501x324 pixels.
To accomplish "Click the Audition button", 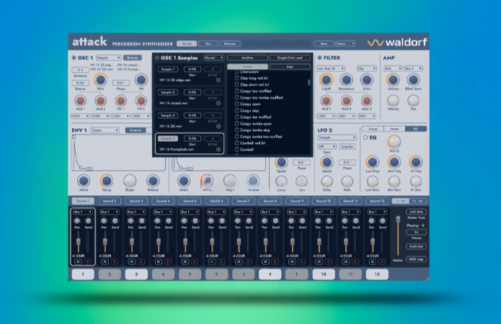I will (x=247, y=58).
